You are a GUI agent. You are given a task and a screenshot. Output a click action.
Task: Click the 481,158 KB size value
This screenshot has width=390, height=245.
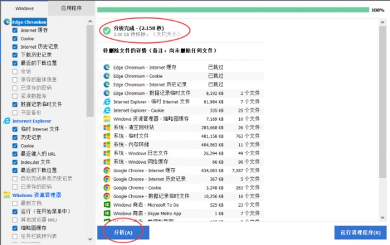point(212,136)
